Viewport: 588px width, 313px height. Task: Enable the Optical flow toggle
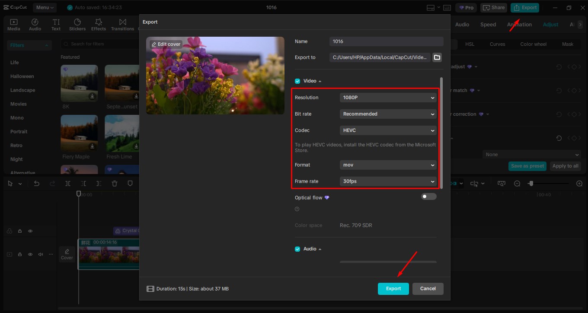(428, 196)
